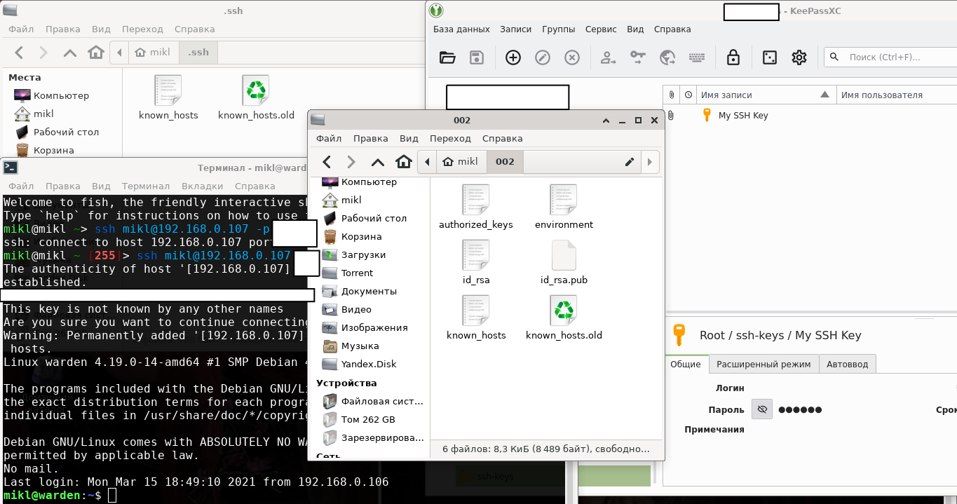Open KeePassXC settings gear
This screenshot has width=957, height=504.
pos(799,57)
